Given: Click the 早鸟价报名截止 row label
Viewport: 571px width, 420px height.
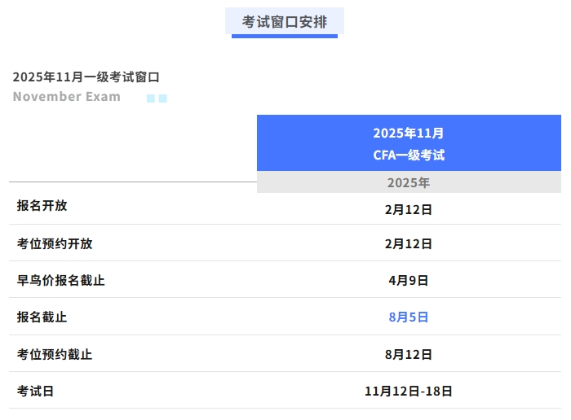Looking at the screenshot, I should tap(60, 280).
